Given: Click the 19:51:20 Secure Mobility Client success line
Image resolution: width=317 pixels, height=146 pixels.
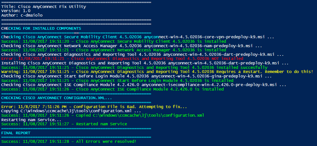Looking at the screenshot, I should (114, 41).
